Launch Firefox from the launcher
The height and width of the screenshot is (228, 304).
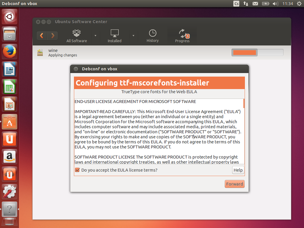(x=10, y=52)
